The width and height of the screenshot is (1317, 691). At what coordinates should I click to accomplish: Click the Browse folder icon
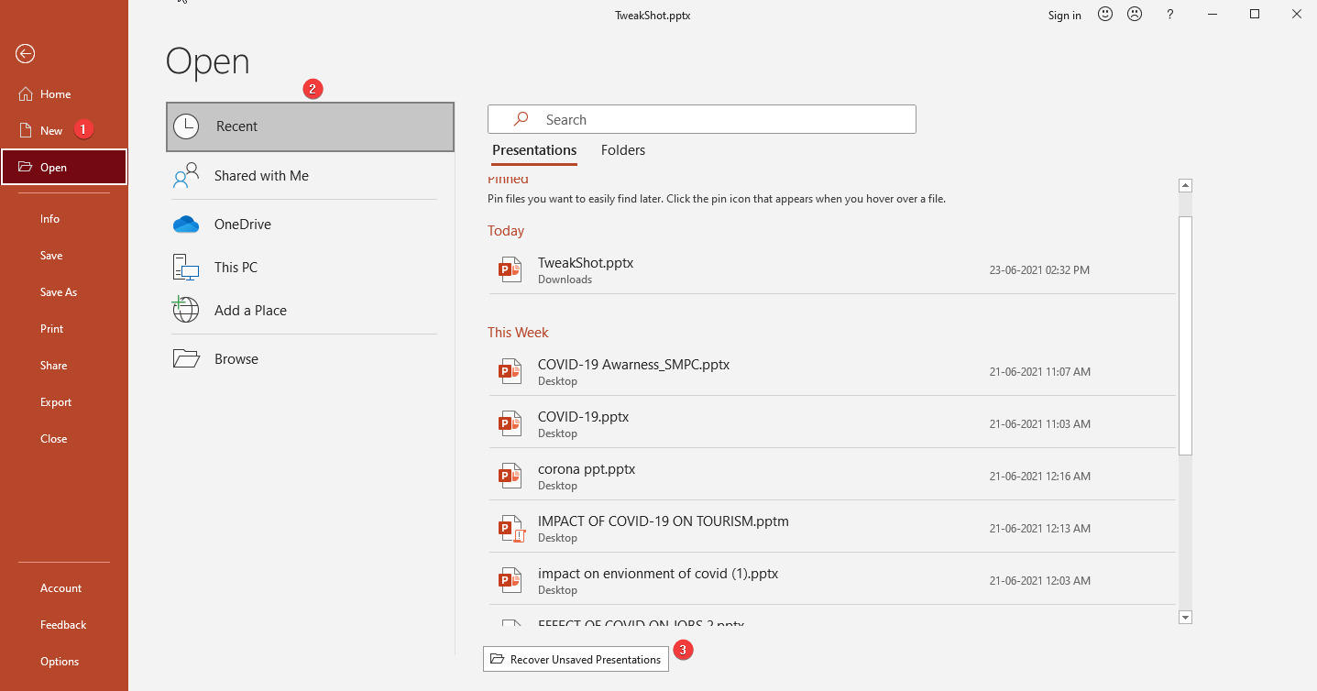(x=186, y=358)
